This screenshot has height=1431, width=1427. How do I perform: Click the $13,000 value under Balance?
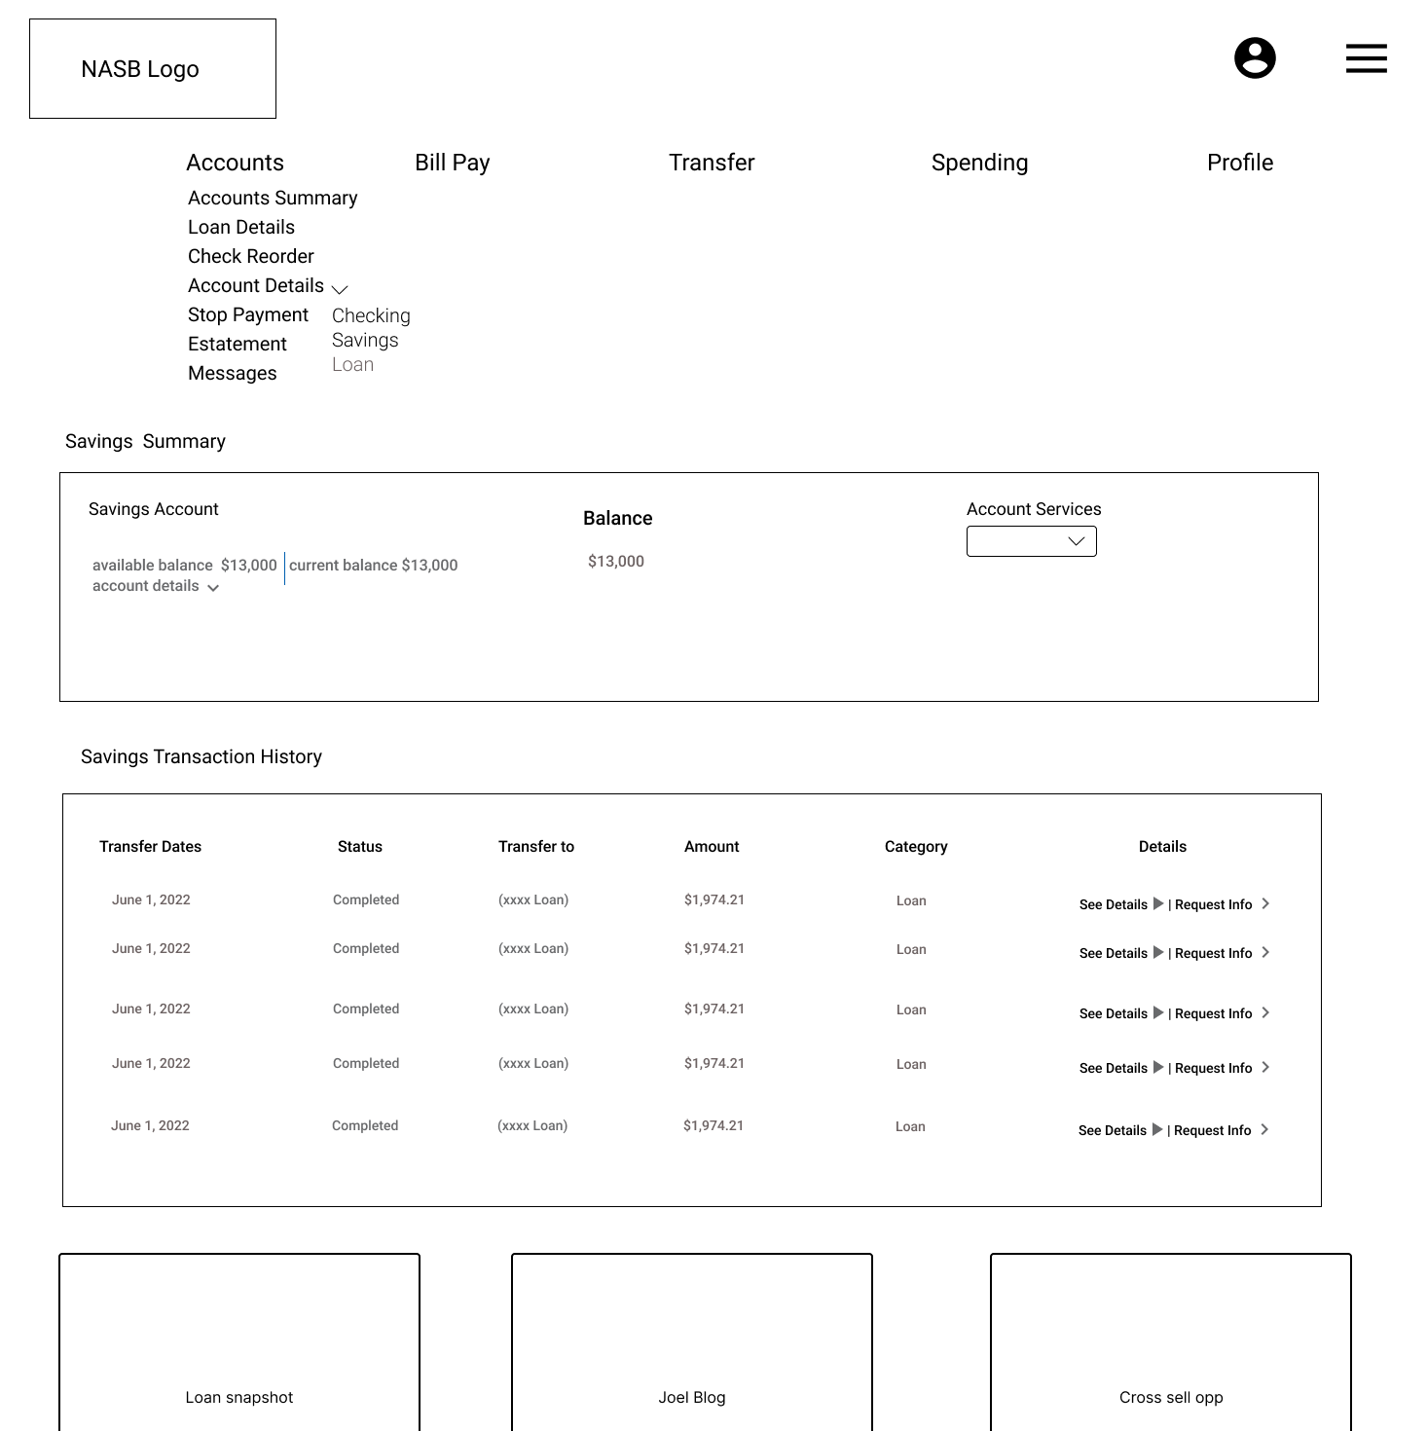click(x=616, y=561)
